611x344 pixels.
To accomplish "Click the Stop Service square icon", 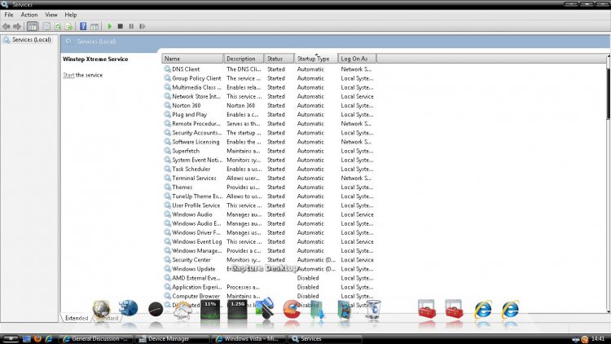I will pos(121,26).
